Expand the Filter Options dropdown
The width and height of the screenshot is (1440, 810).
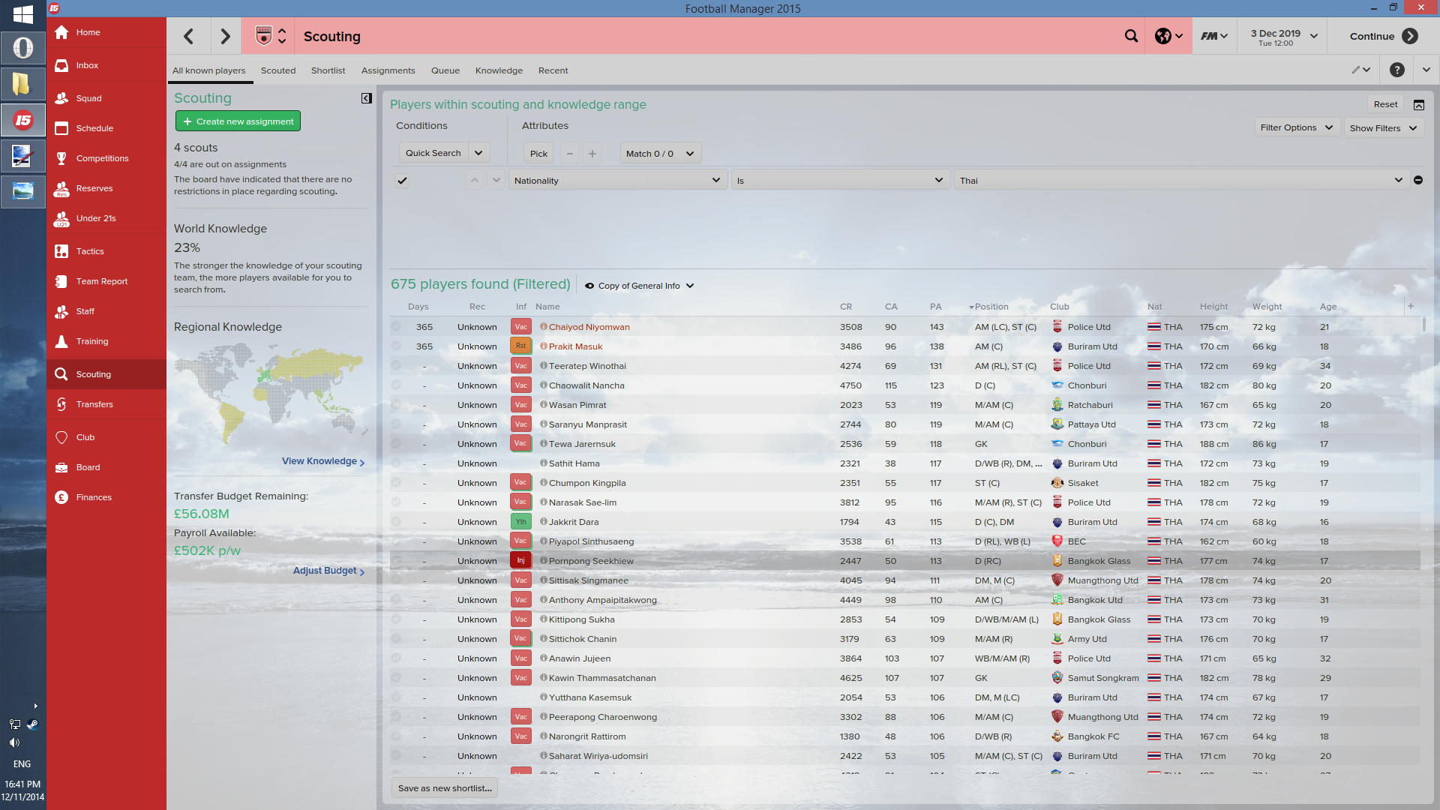click(x=1296, y=127)
